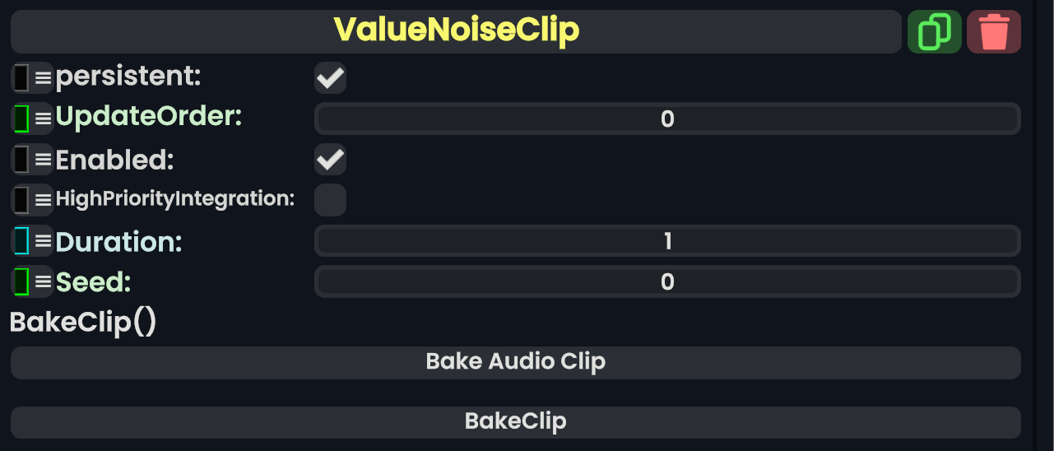Click the handle icon beside HighPriorityIntegration

[32, 199]
